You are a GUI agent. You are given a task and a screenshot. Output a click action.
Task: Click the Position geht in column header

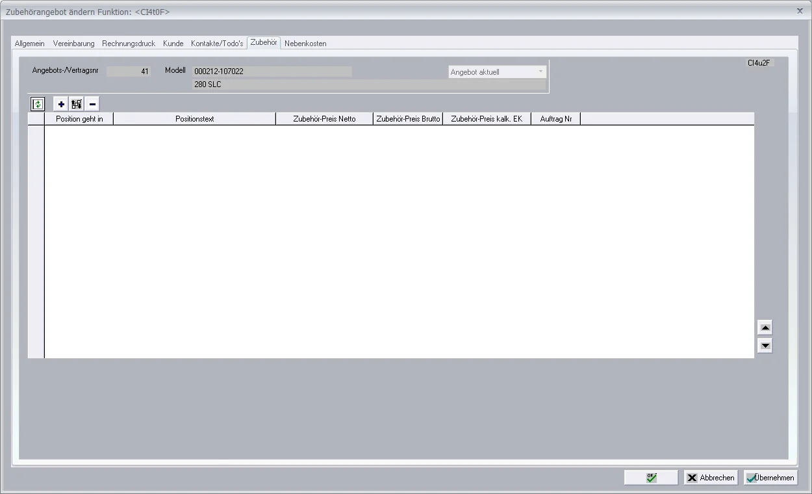(79, 119)
